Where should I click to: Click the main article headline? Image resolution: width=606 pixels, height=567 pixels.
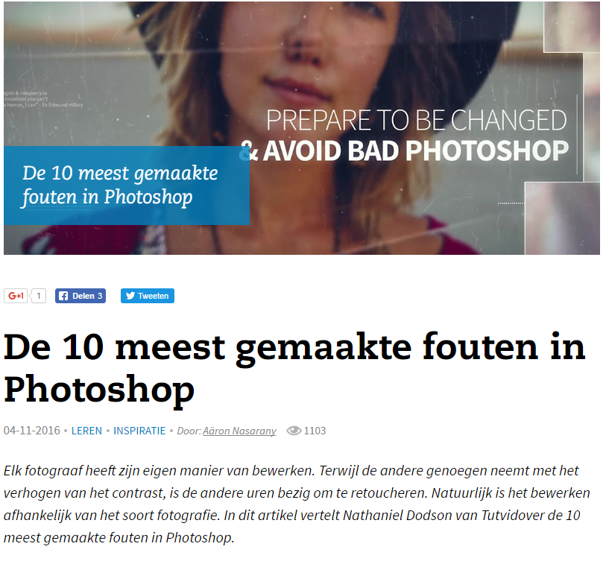[294, 368]
